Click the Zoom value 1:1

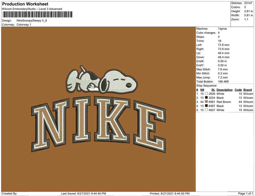pos(246,19)
